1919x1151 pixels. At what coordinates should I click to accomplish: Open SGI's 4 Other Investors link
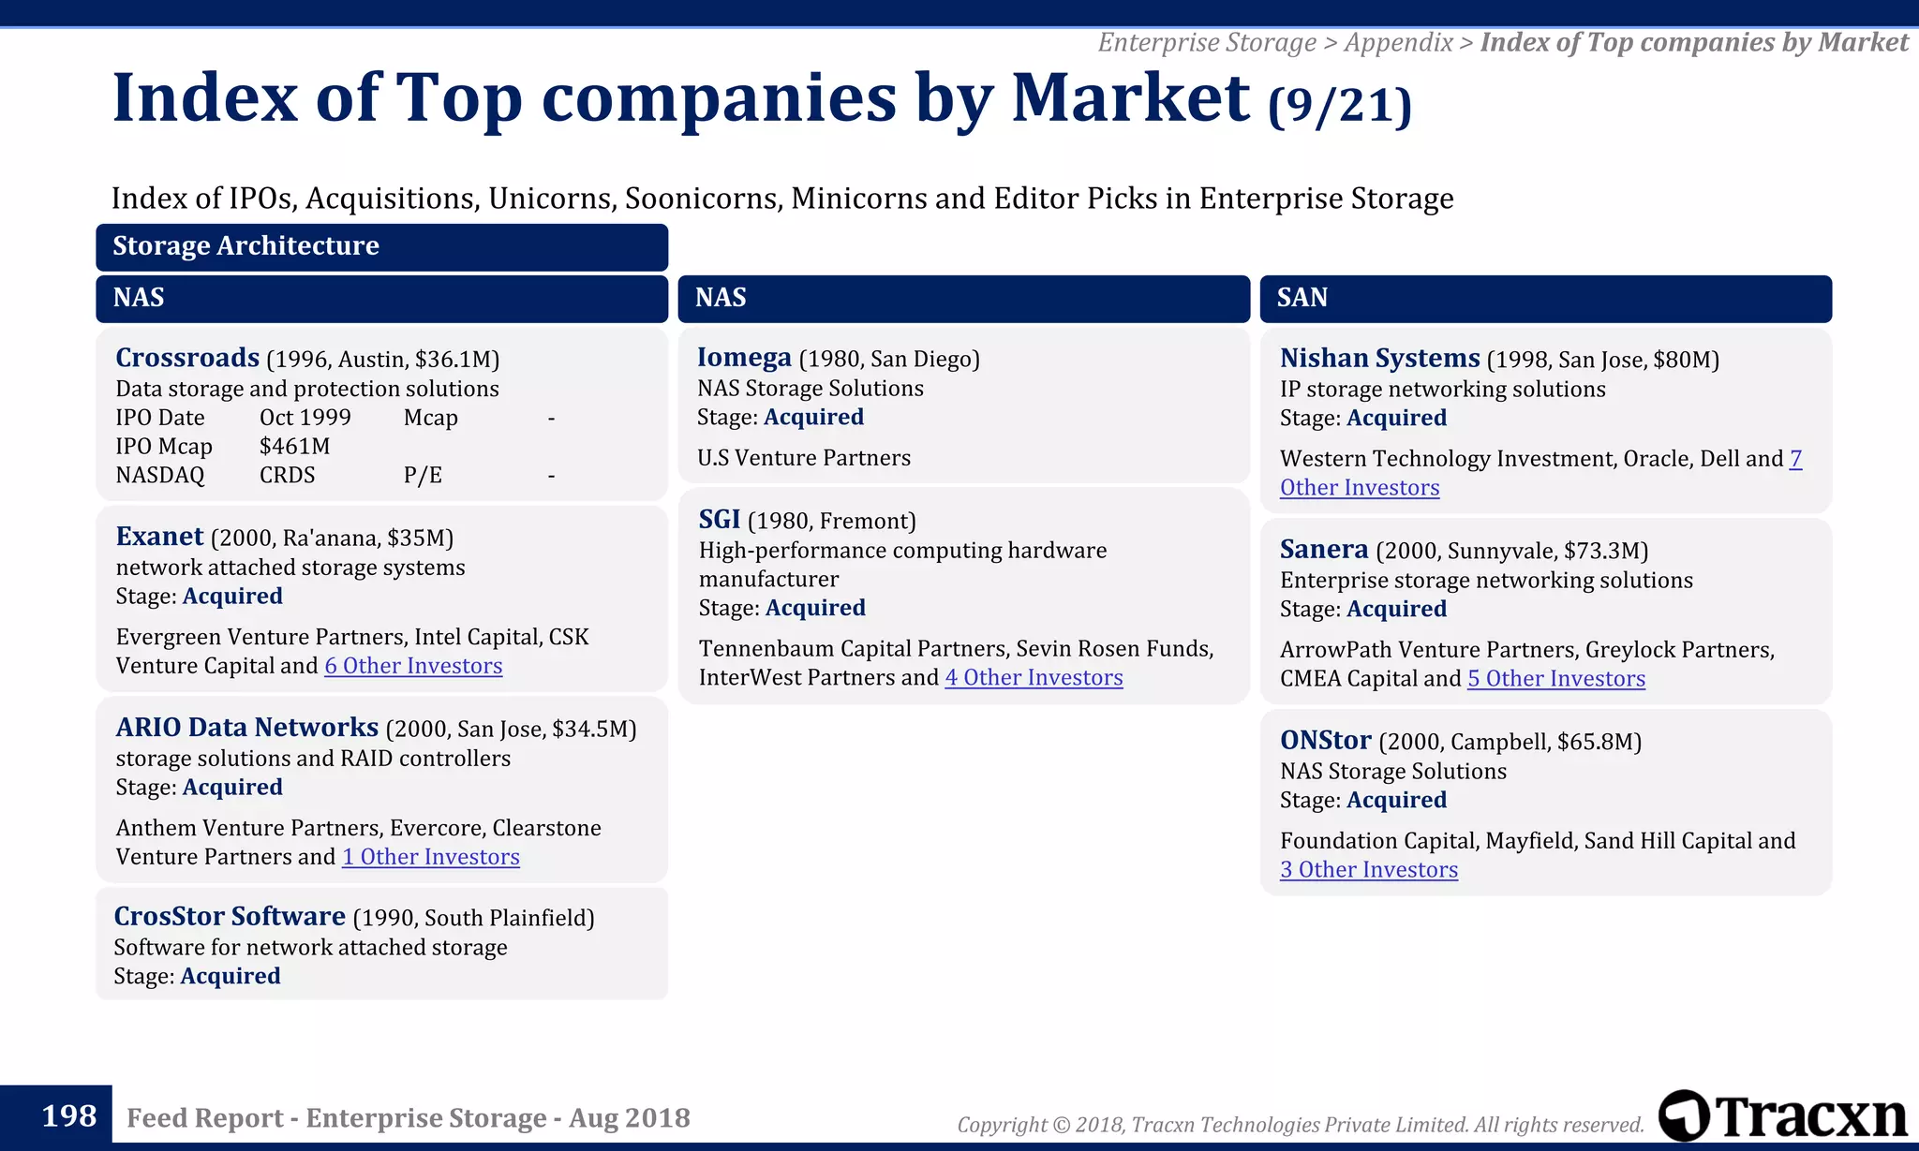[1034, 678]
